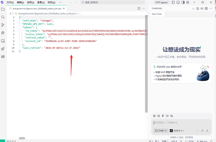Open CodeBuddy settings gear icon
This screenshot has height=142, width=216.
[x=206, y=8]
